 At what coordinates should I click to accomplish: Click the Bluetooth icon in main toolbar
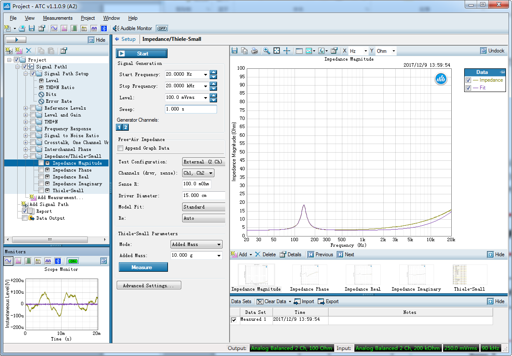[103, 28]
